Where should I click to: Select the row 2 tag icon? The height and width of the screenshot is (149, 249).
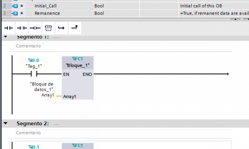[x=15, y=6]
